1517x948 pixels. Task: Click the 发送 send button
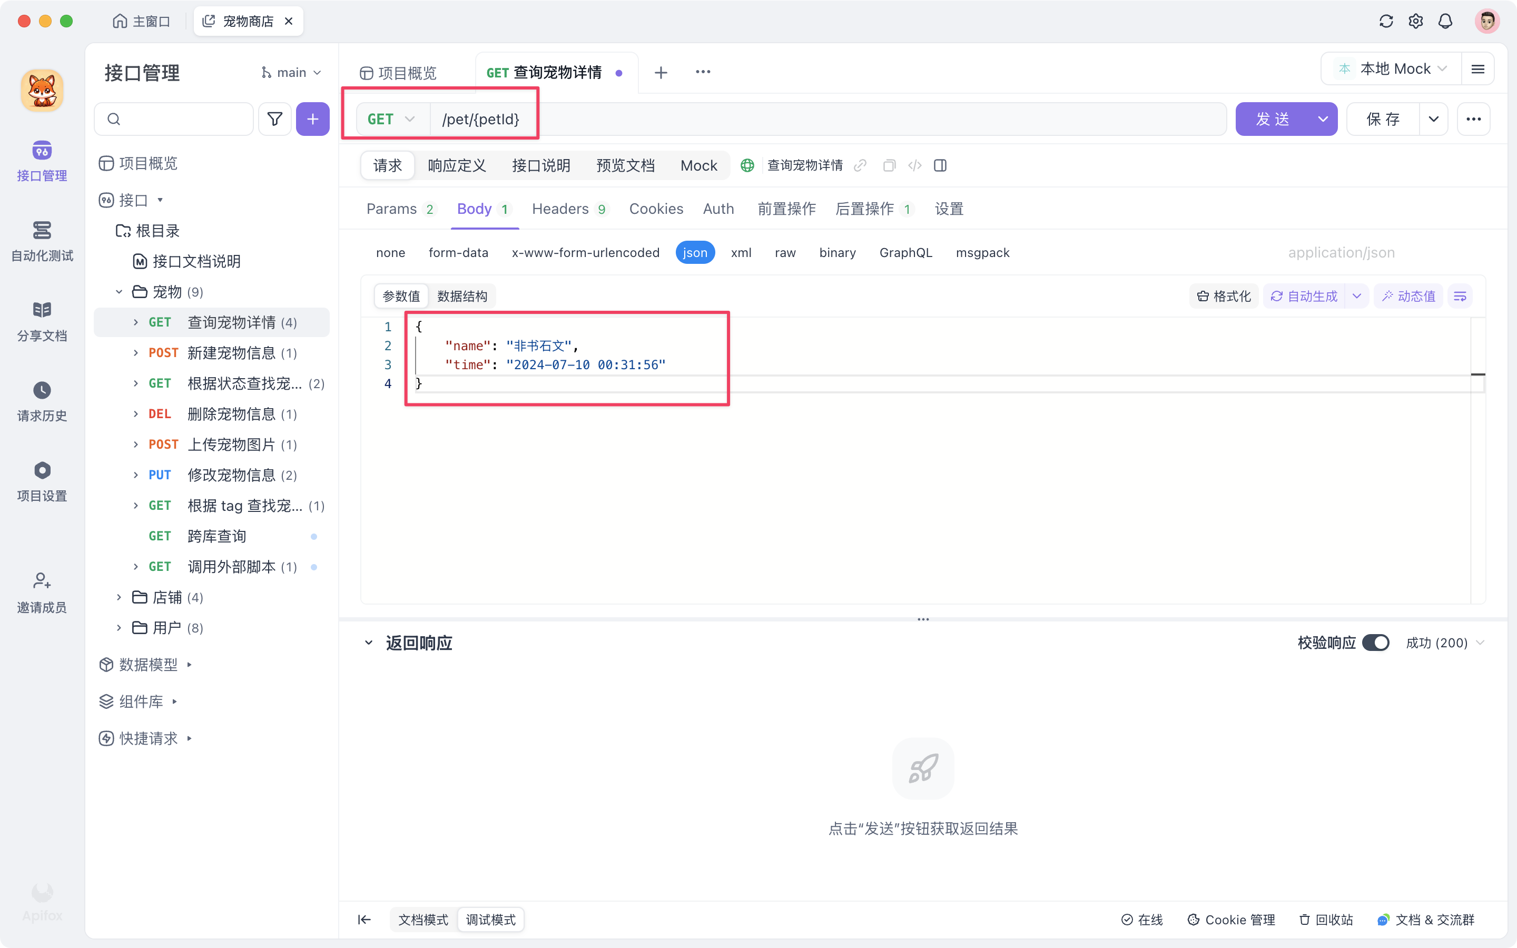pyautogui.click(x=1274, y=118)
